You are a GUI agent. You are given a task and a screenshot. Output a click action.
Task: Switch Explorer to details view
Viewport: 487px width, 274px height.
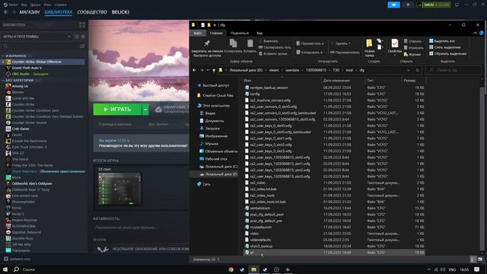pyautogui.click(x=473, y=259)
